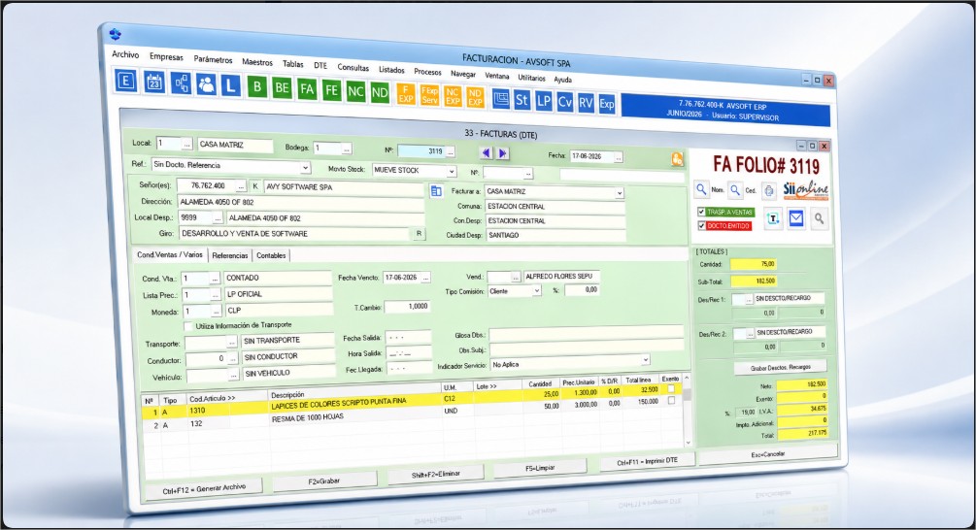Click the blue Exp toolbar icon
976x530 pixels.
tap(606, 105)
